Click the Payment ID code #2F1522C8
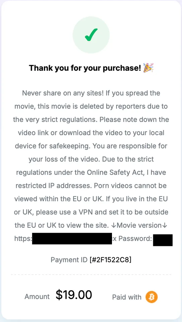This screenshot has width=182, height=322. tap(110, 260)
